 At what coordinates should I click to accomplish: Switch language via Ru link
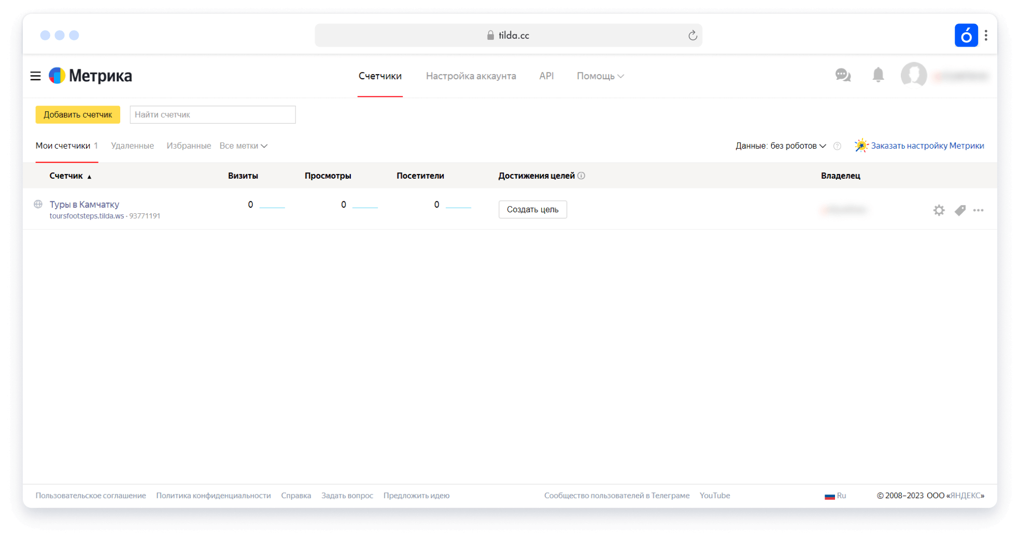[x=841, y=496]
